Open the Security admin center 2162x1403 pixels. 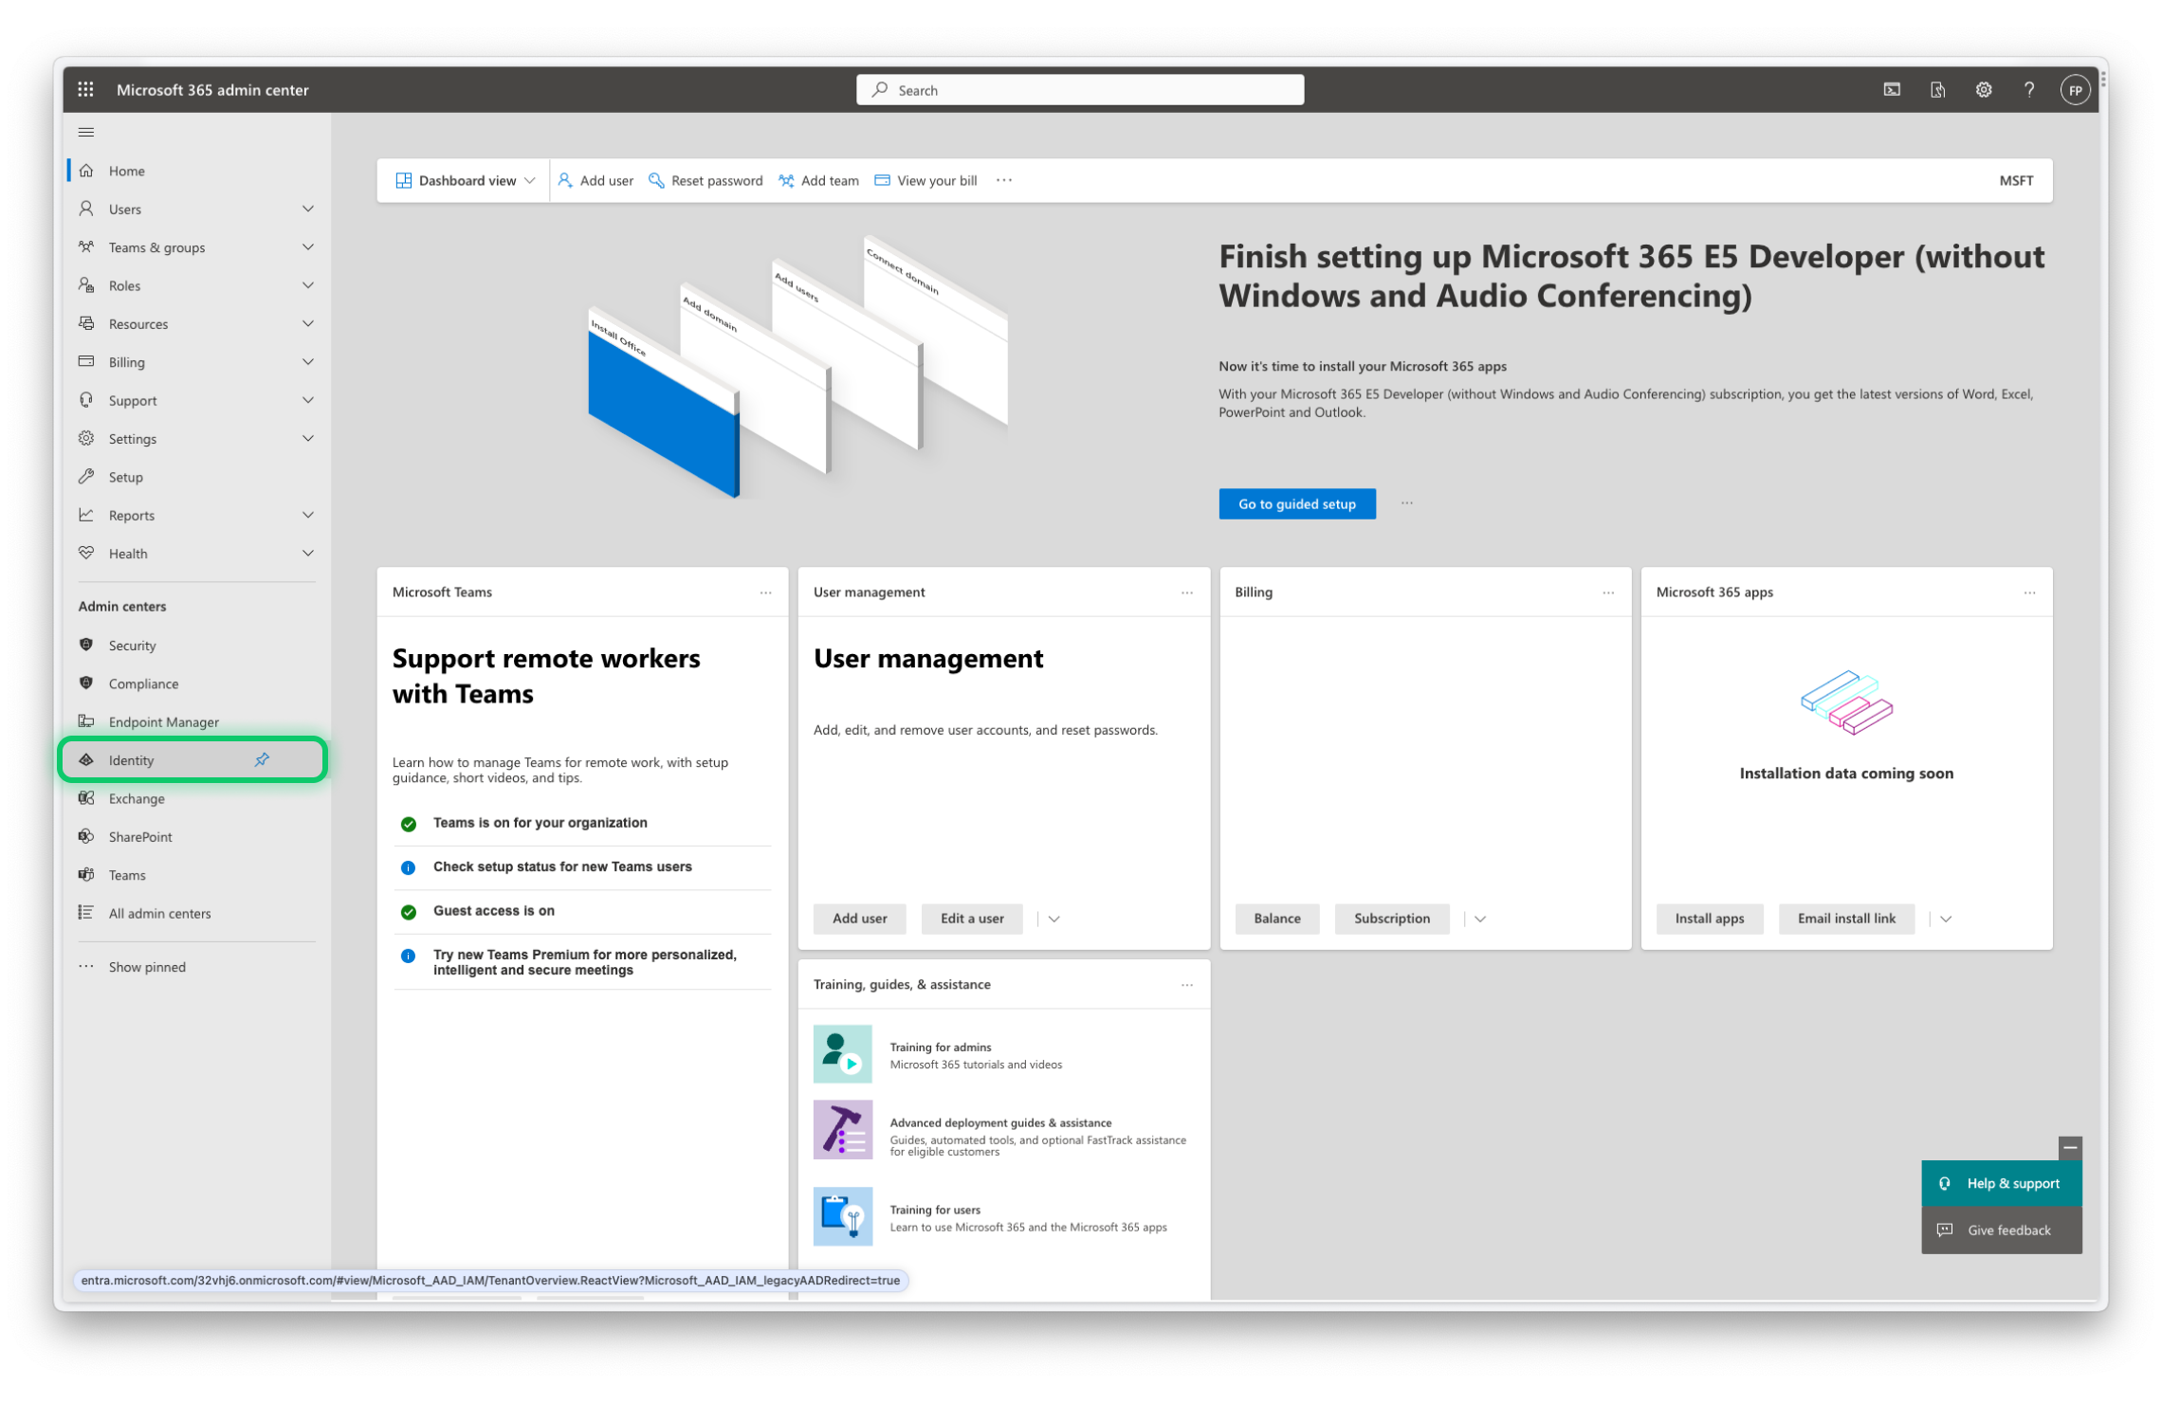132,646
